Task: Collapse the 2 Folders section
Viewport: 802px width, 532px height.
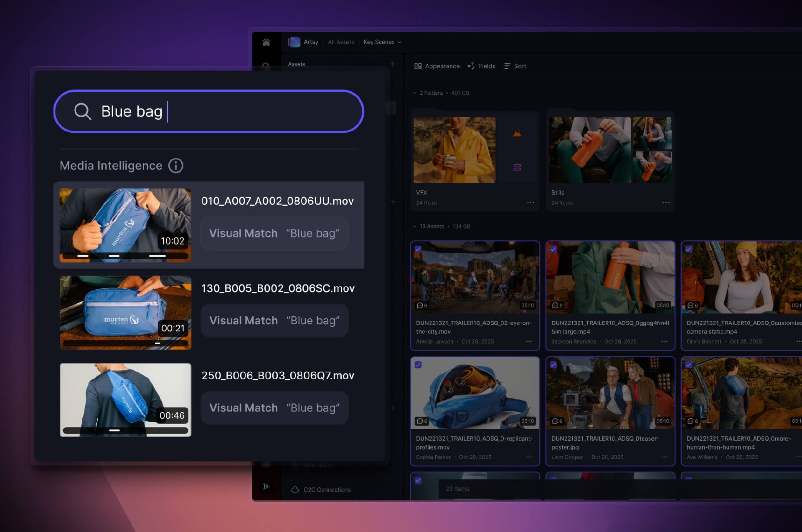Action: (414, 93)
